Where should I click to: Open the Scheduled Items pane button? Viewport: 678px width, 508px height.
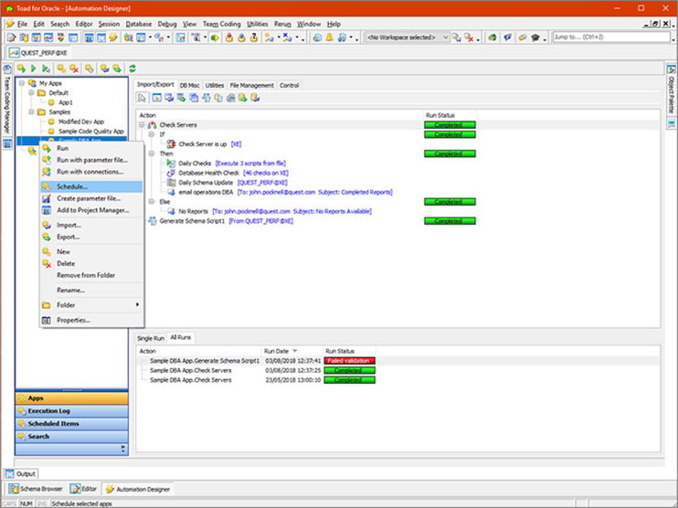click(72, 424)
